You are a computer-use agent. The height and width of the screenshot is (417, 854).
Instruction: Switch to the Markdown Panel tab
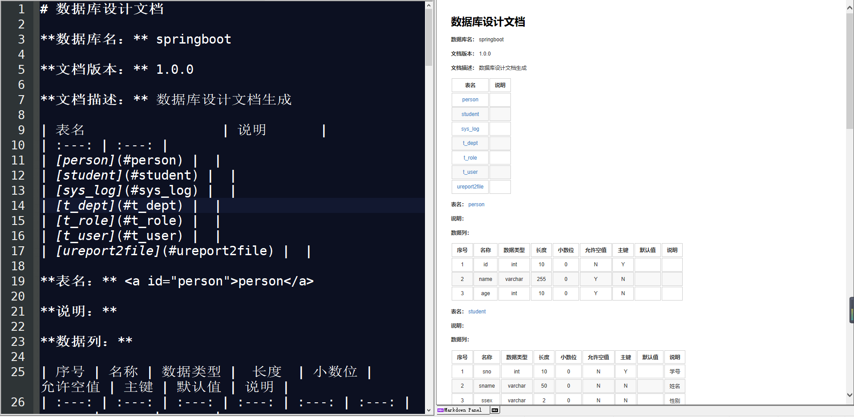pos(462,410)
